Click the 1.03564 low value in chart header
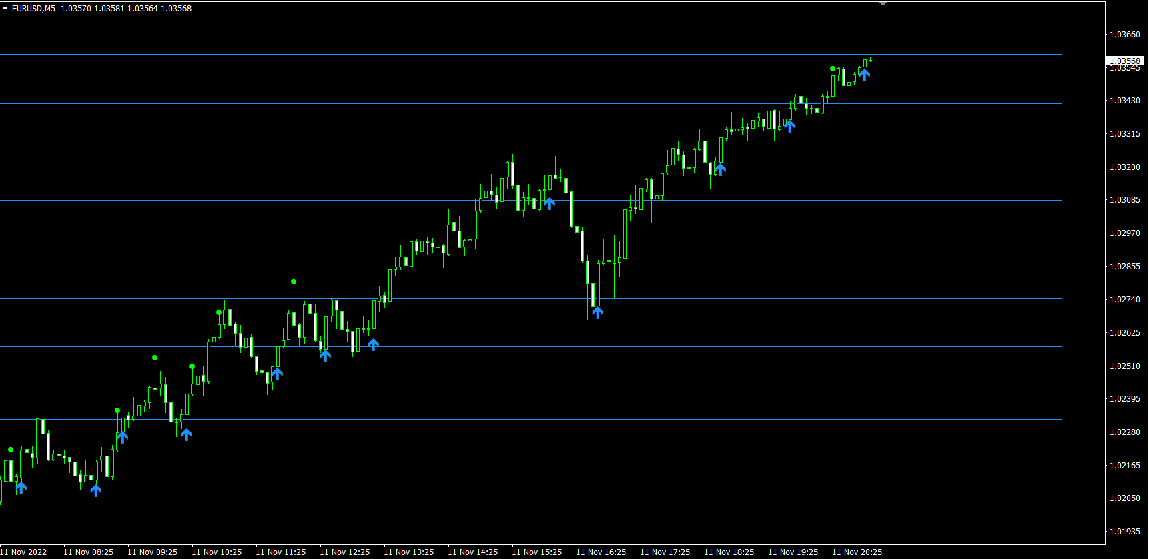1149x559 pixels. coord(142,9)
